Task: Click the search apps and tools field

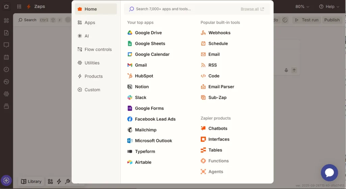Action: pos(182,9)
